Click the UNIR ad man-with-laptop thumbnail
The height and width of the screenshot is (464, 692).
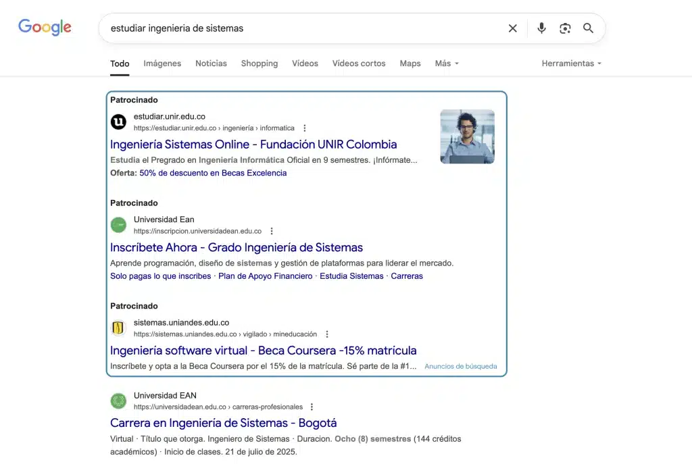(x=468, y=136)
